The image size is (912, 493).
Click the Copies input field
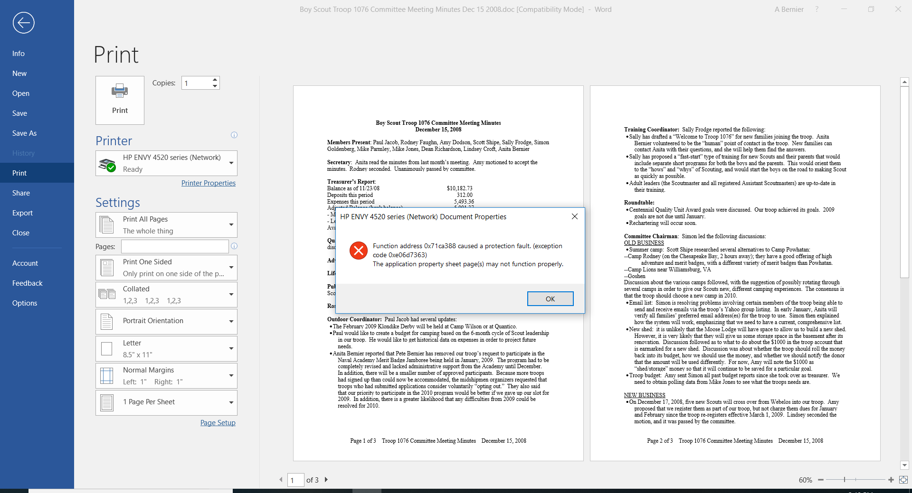[196, 83]
